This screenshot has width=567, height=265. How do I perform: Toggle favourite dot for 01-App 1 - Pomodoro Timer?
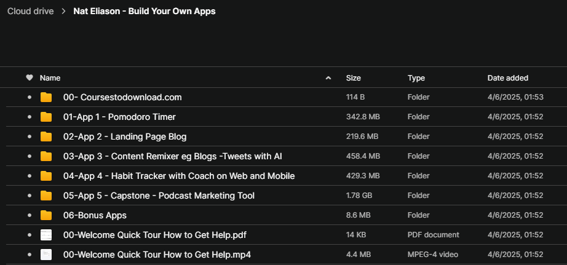coord(30,117)
